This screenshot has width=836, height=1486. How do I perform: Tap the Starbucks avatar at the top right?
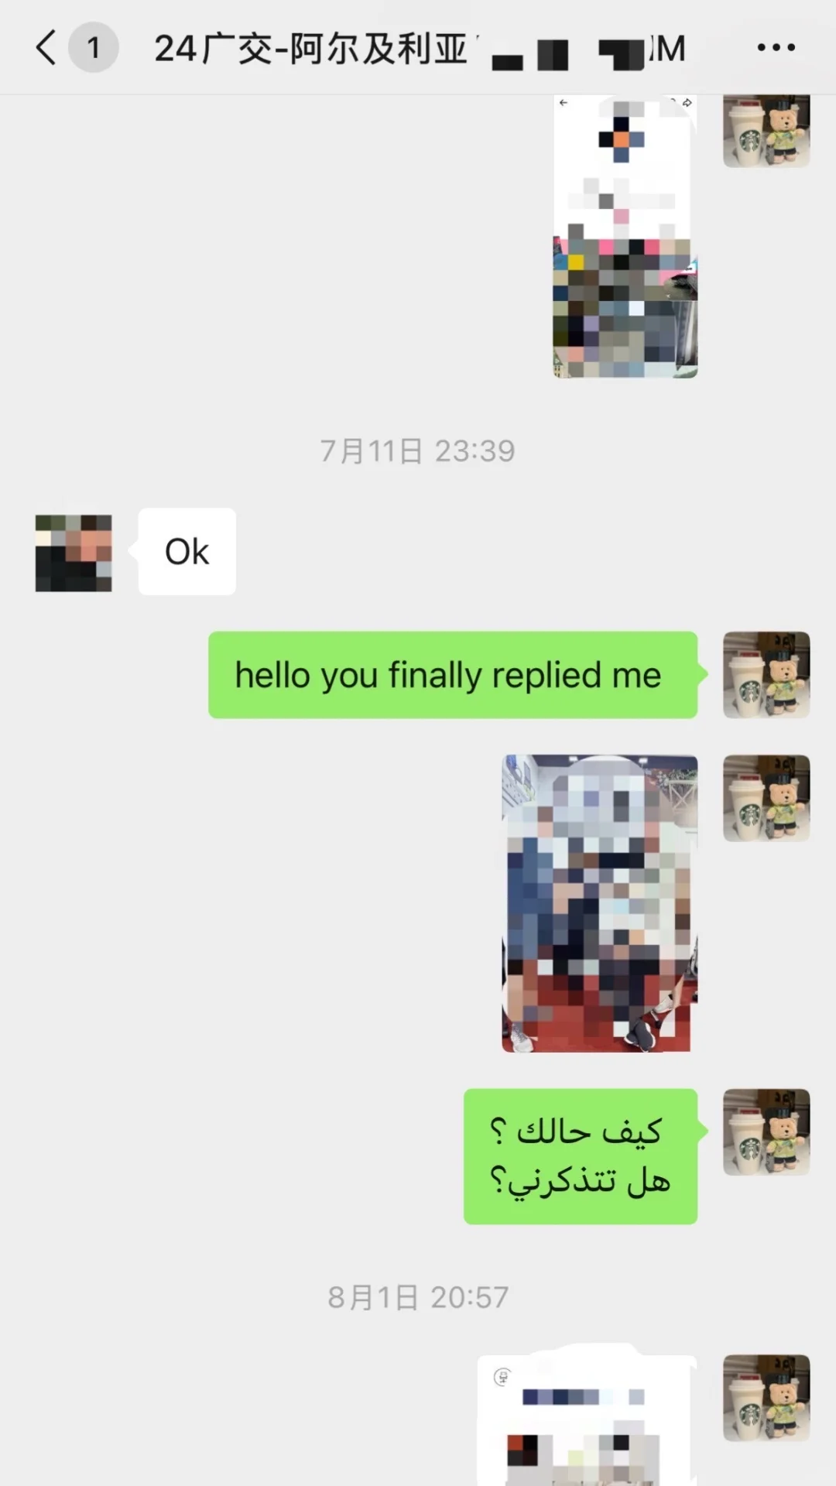(766, 130)
